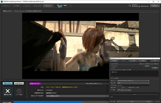Image resolution: width=161 pixels, height=103 pixels.
Task: Click the 終了 button in writing tool
Action: [x=155, y=61]
